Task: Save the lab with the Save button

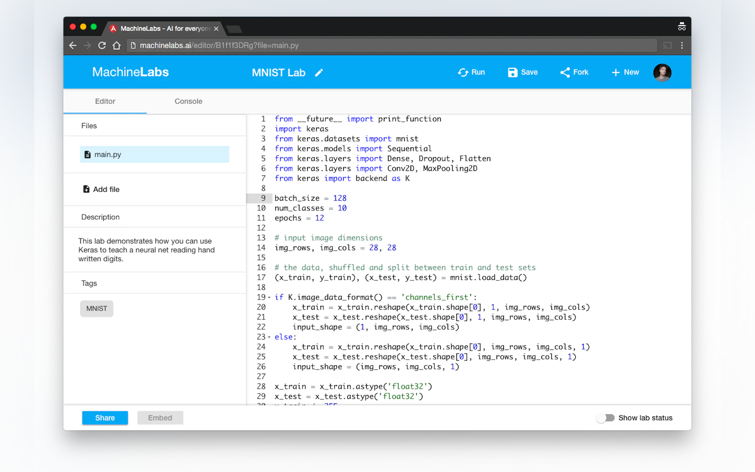Action: pyautogui.click(x=523, y=73)
